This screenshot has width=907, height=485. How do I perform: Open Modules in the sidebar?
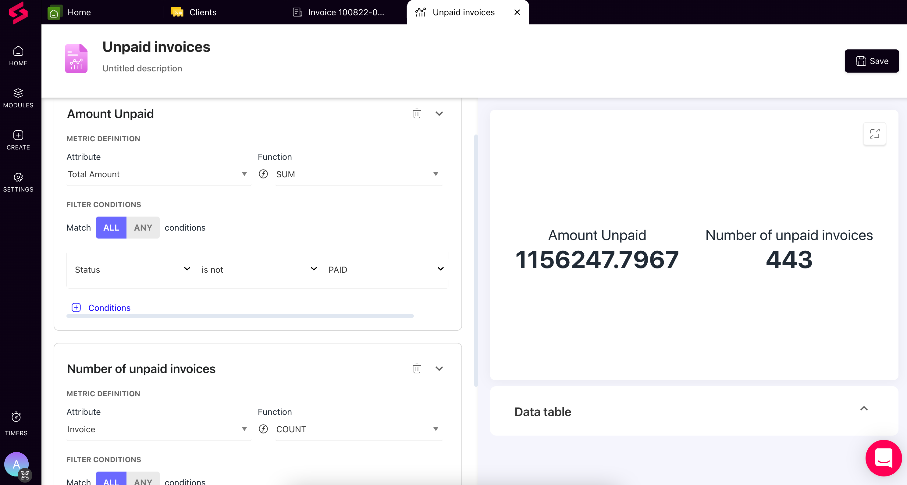(18, 98)
